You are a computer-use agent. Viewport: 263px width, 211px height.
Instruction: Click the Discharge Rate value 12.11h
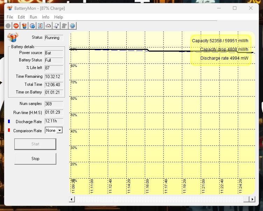(54, 121)
